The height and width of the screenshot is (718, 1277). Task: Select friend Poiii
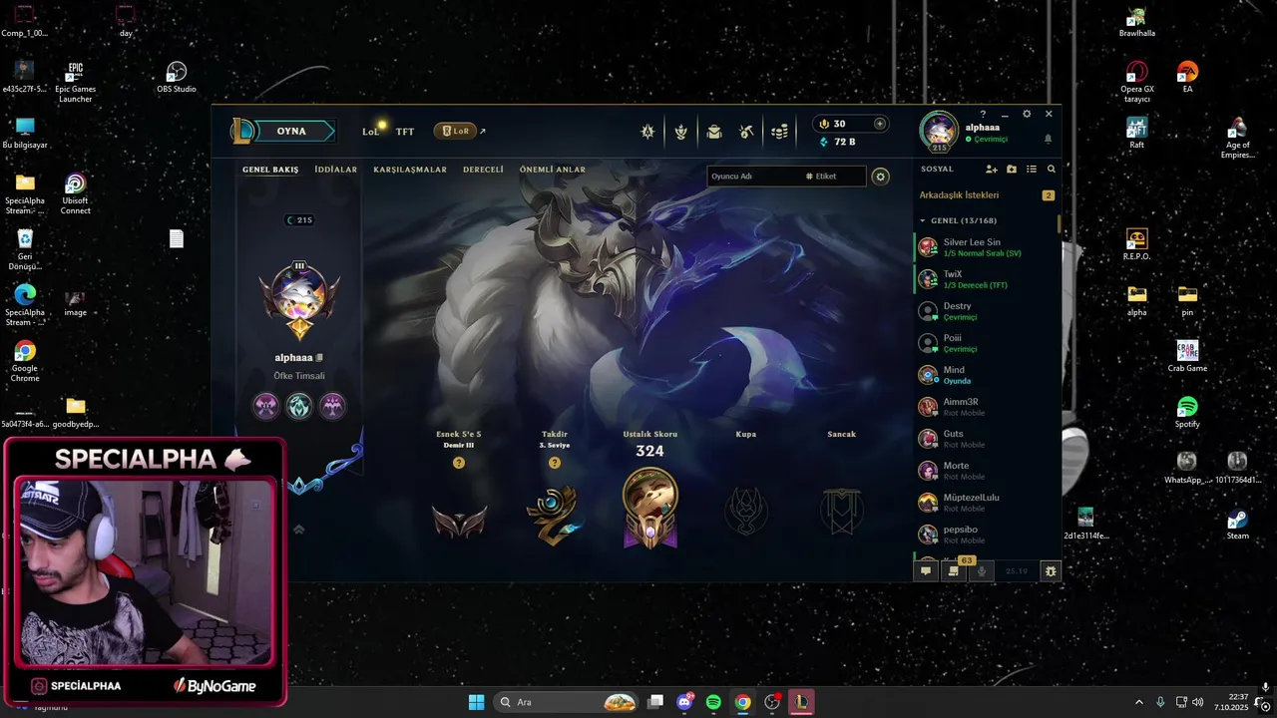point(987,343)
